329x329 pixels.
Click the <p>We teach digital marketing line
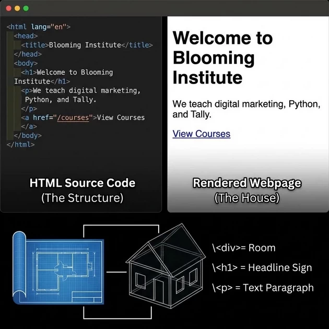pos(81,90)
